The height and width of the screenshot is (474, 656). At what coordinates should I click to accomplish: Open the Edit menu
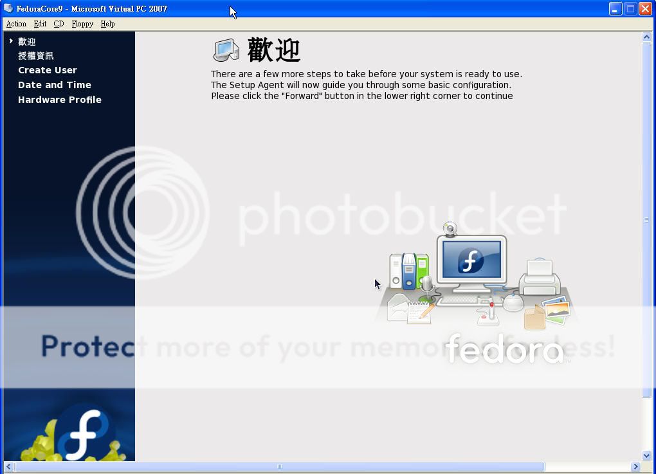[x=40, y=24]
